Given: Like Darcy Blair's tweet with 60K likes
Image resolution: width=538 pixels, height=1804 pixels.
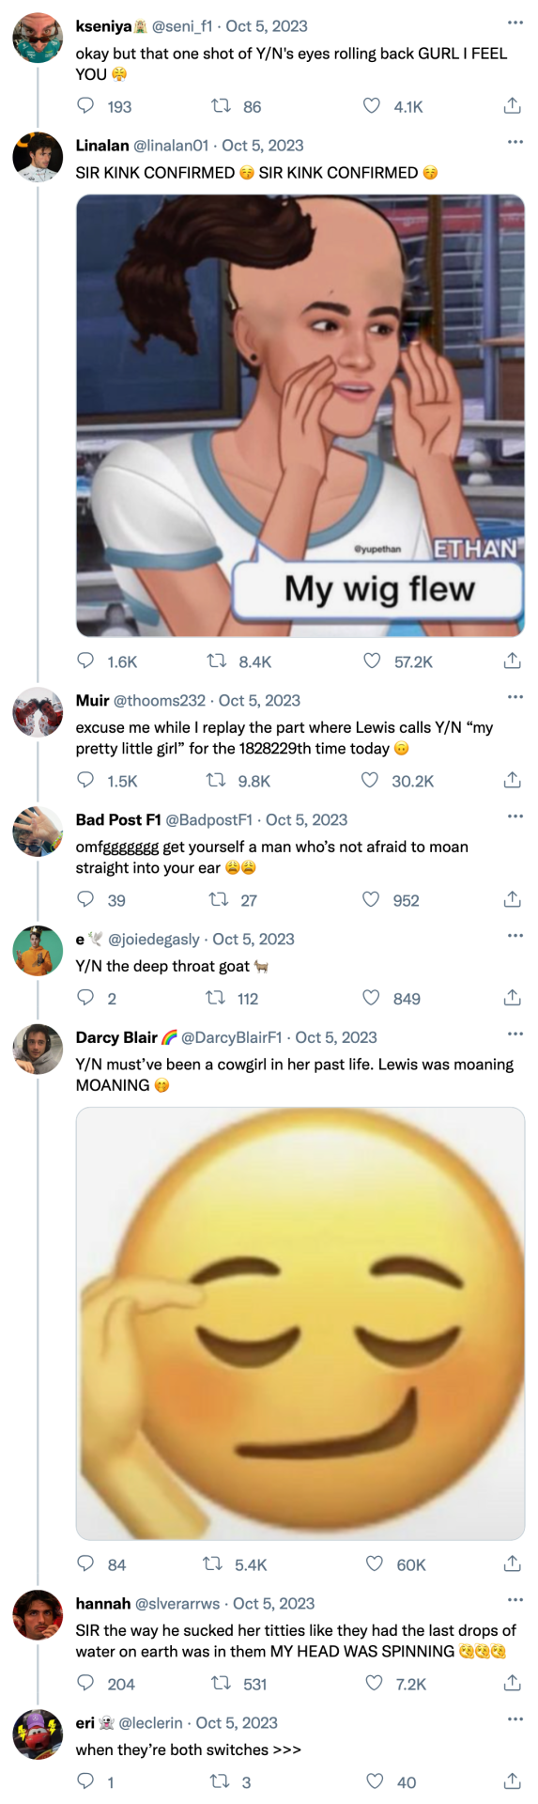Looking at the screenshot, I should [374, 1563].
